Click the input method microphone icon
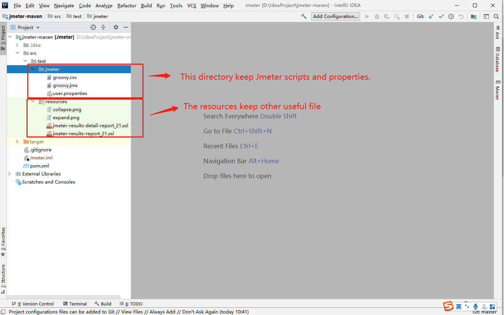 click(475, 307)
